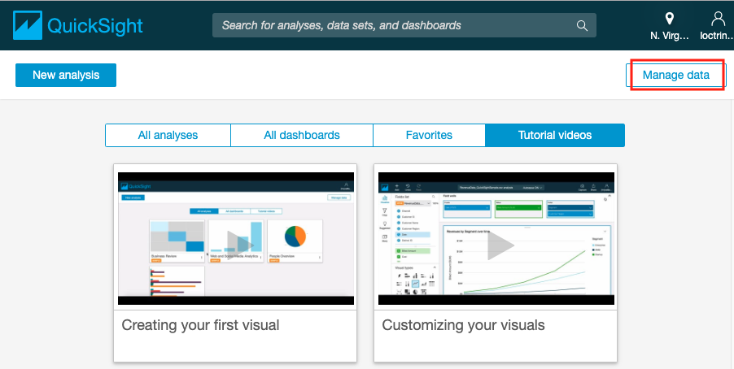This screenshot has height=369, width=734.
Task: Click the Creating your first visual title
Action: (x=200, y=325)
